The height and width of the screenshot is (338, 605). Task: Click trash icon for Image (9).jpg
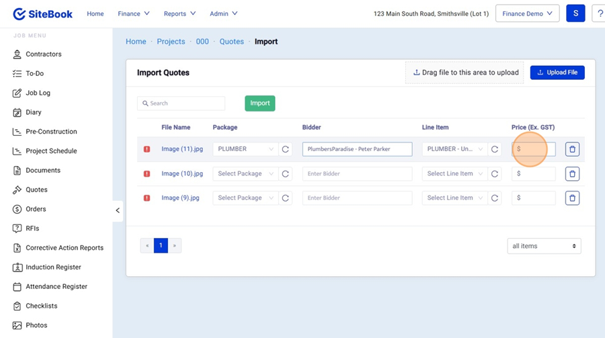coord(572,198)
